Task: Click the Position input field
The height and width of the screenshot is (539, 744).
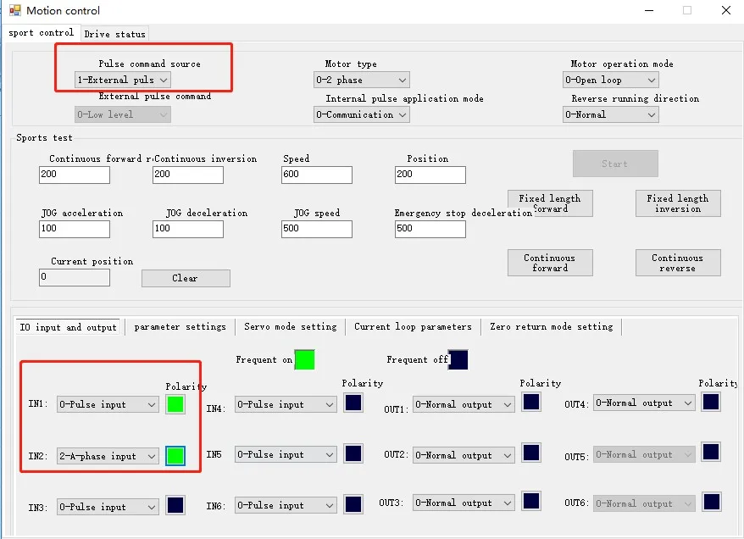Action: click(430, 175)
